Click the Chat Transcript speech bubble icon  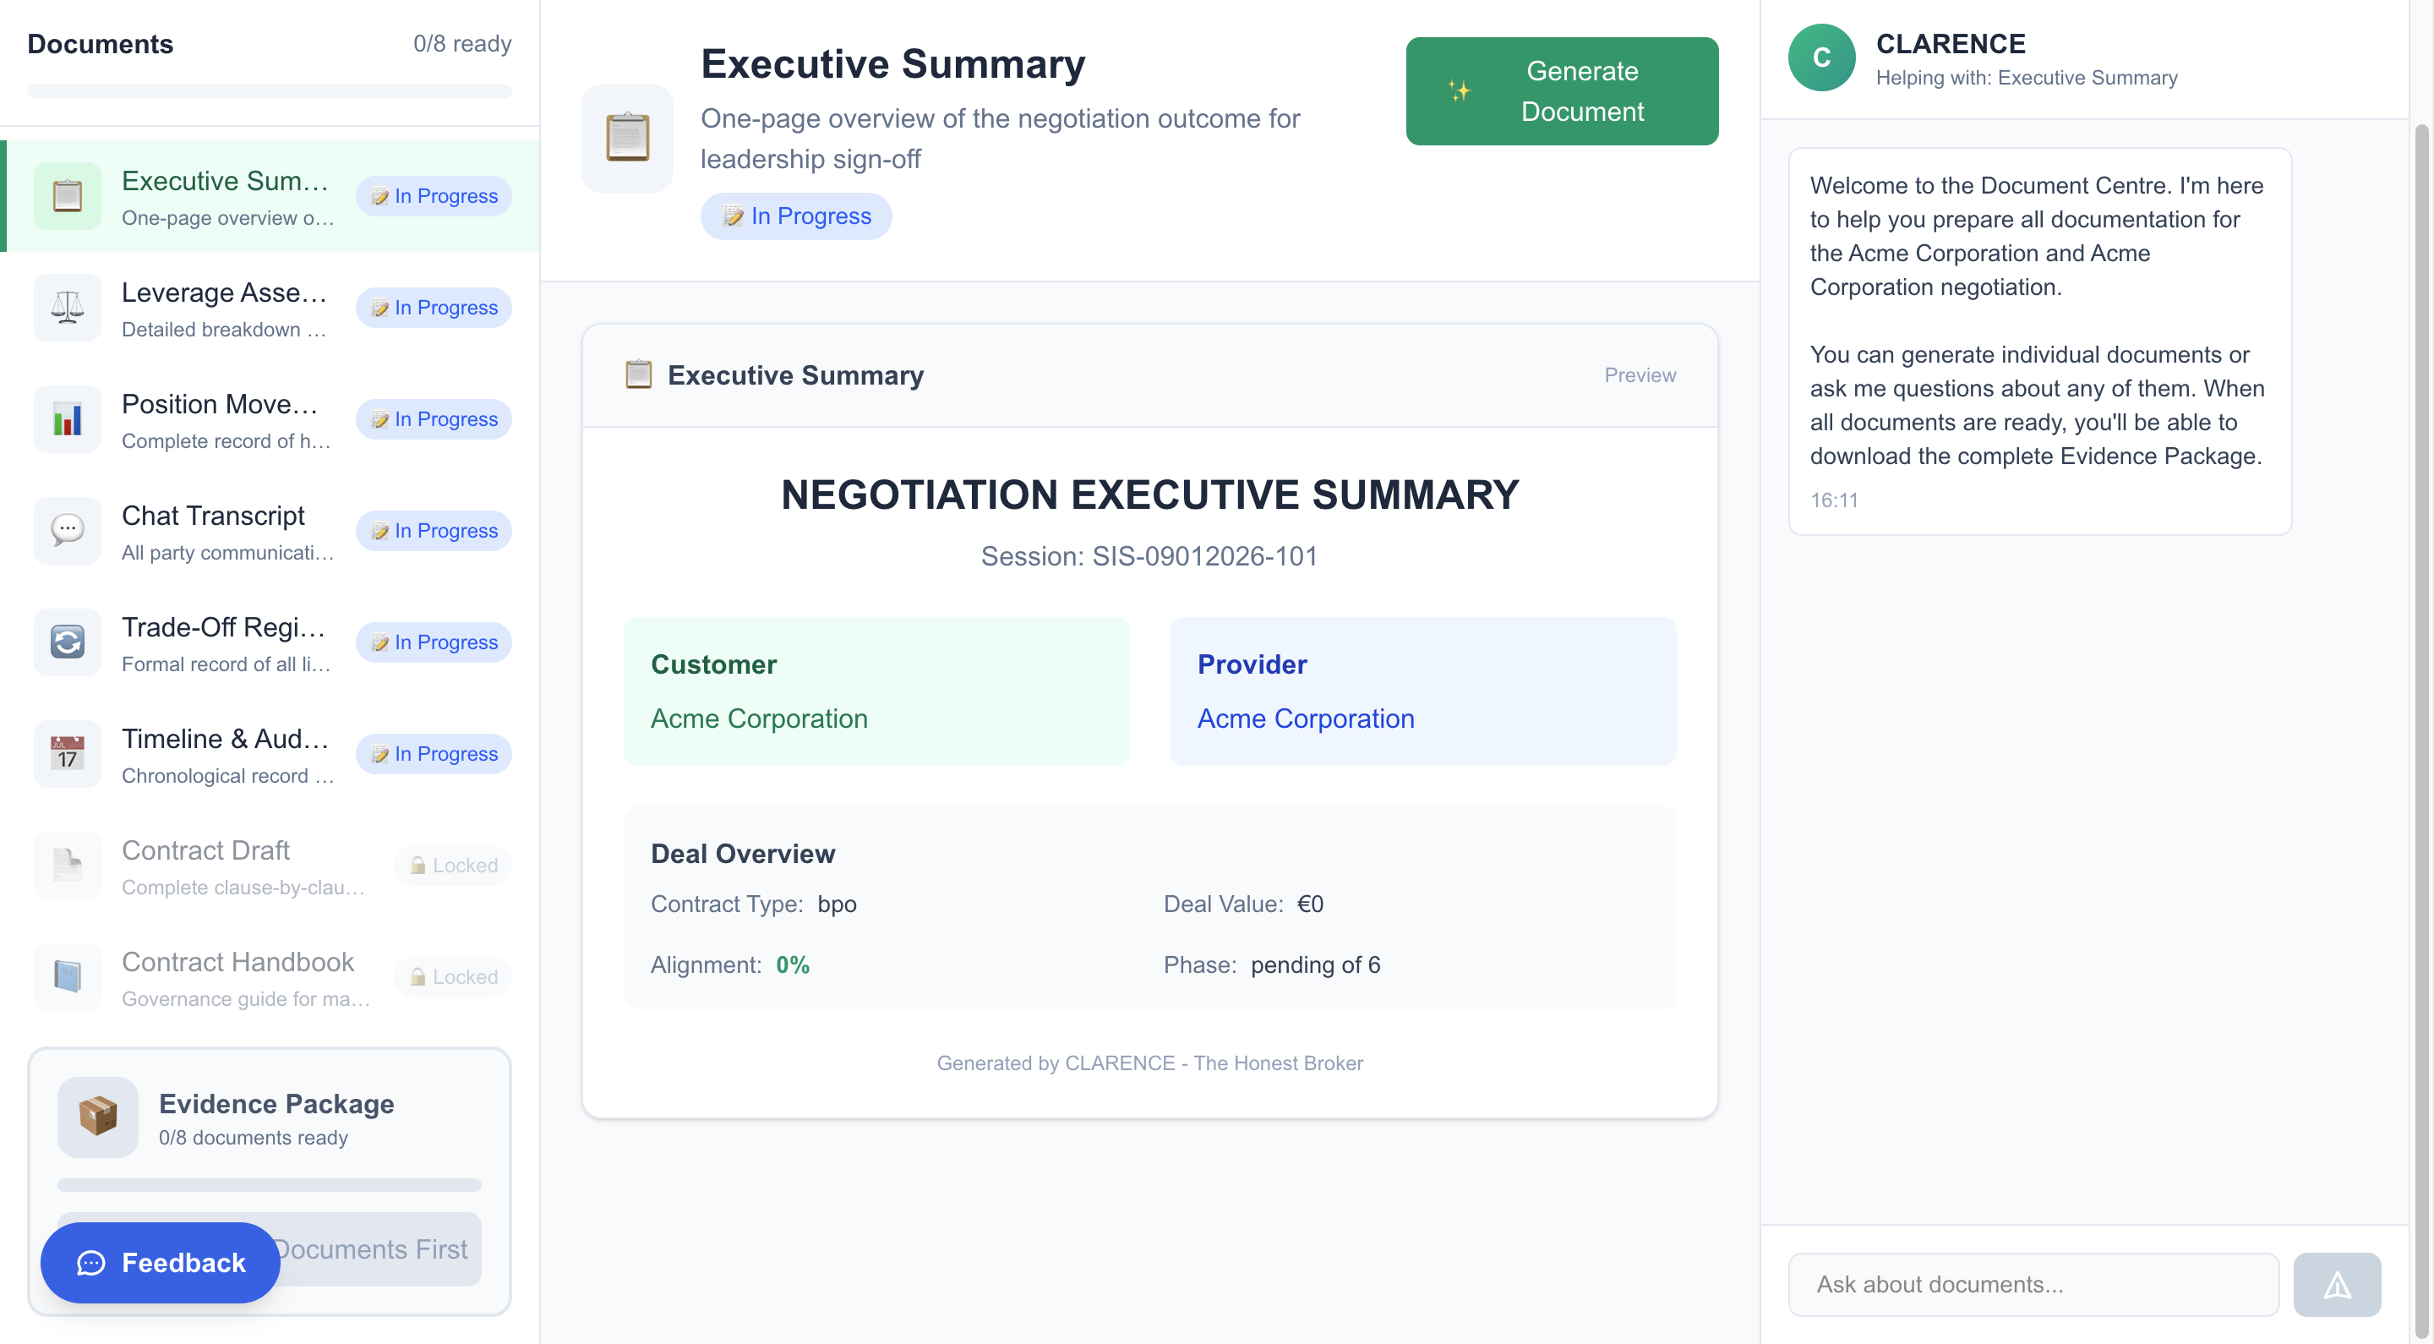tap(67, 530)
